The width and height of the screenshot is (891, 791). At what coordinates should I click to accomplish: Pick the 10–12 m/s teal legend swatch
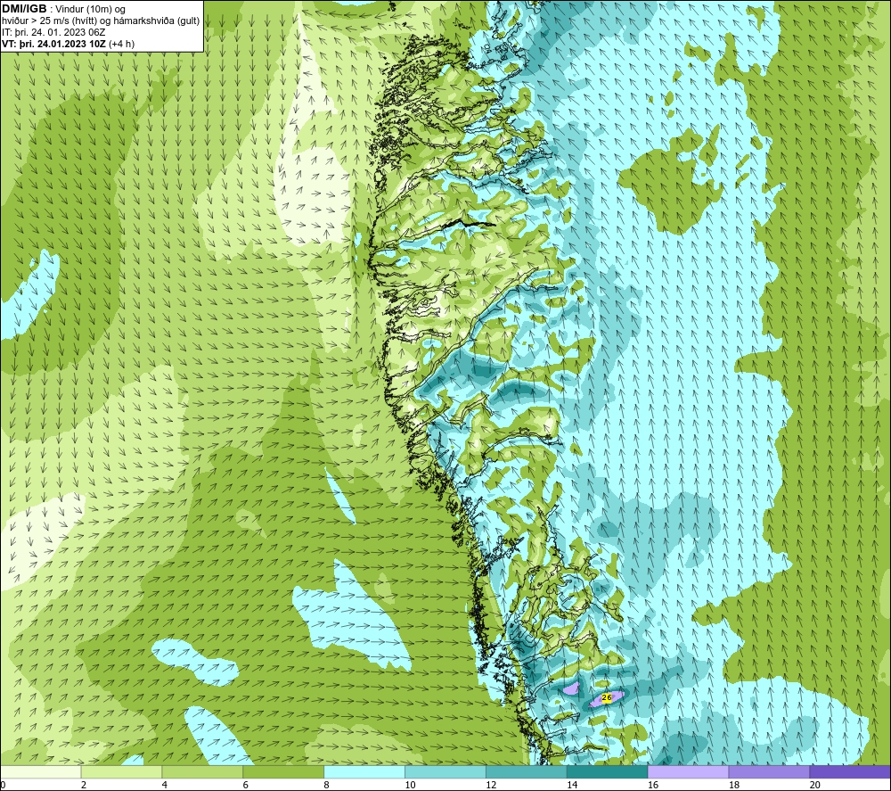click(x=445, y=771)
